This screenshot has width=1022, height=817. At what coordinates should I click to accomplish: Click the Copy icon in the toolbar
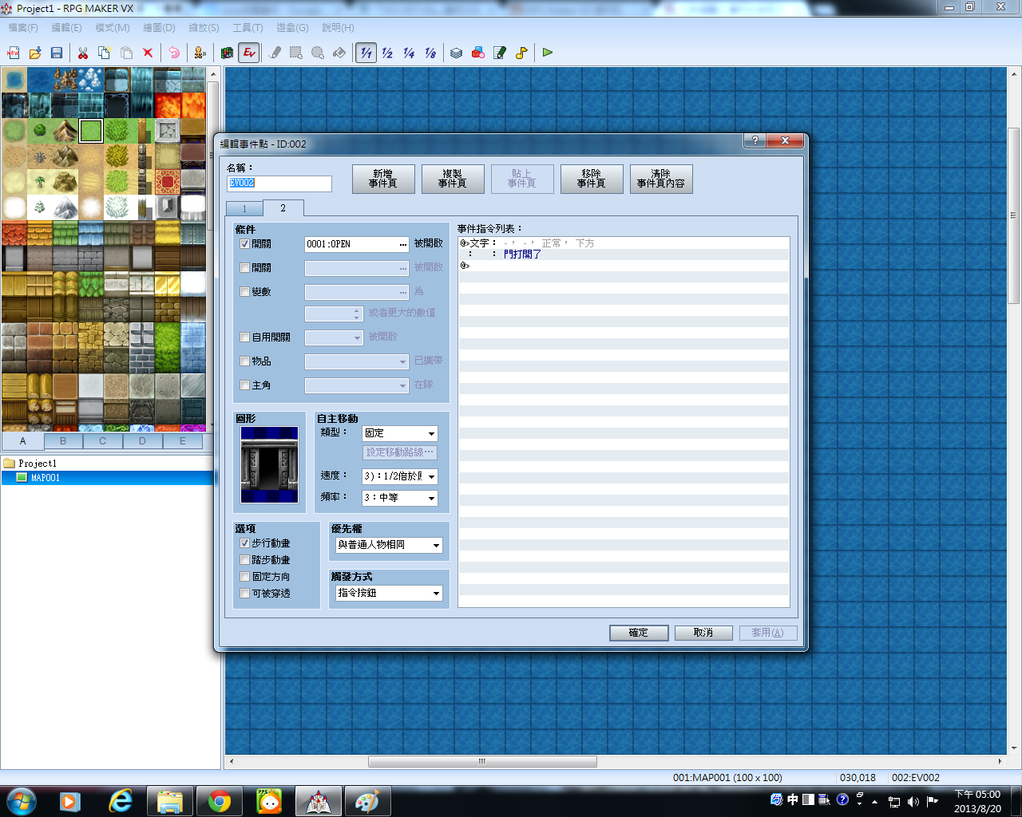coord(105,53)
